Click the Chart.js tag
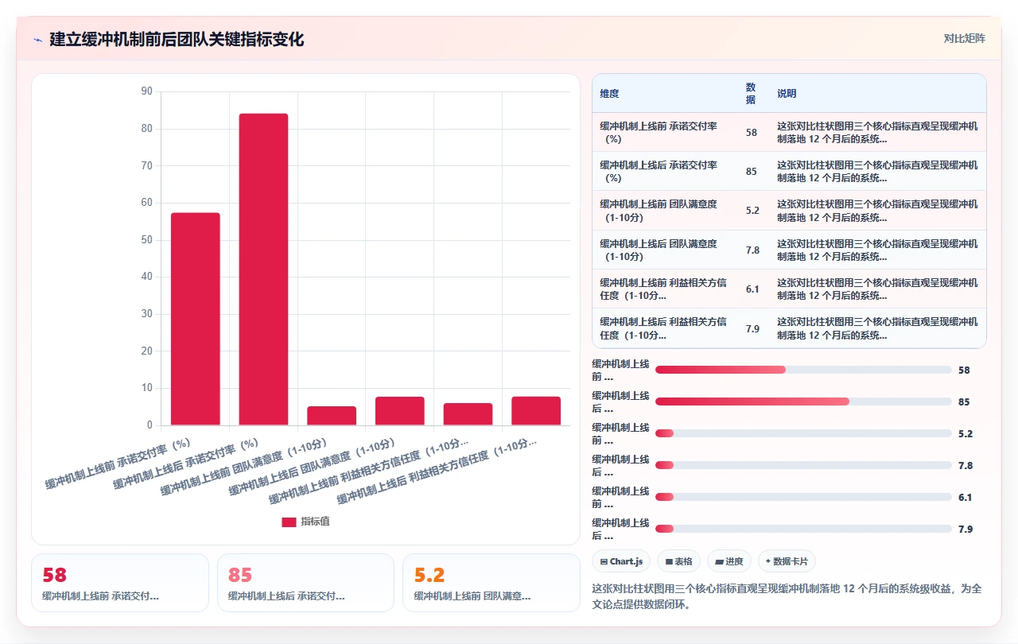The height and width of the screenshot is (644, 1018). [x=621, y=561]
